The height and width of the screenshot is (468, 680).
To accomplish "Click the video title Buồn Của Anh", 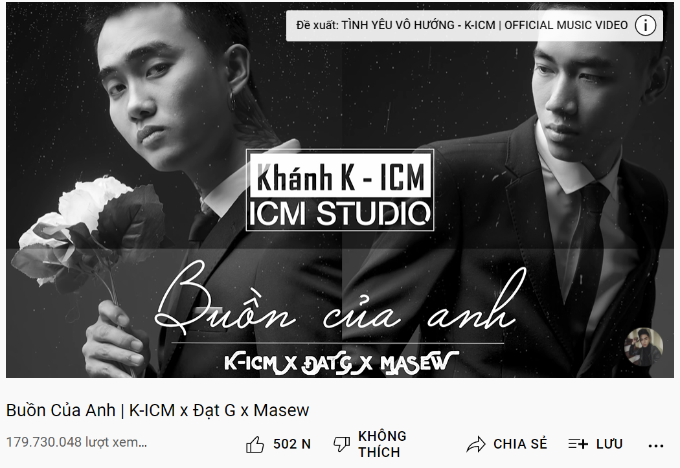I will tap(157, 410).
